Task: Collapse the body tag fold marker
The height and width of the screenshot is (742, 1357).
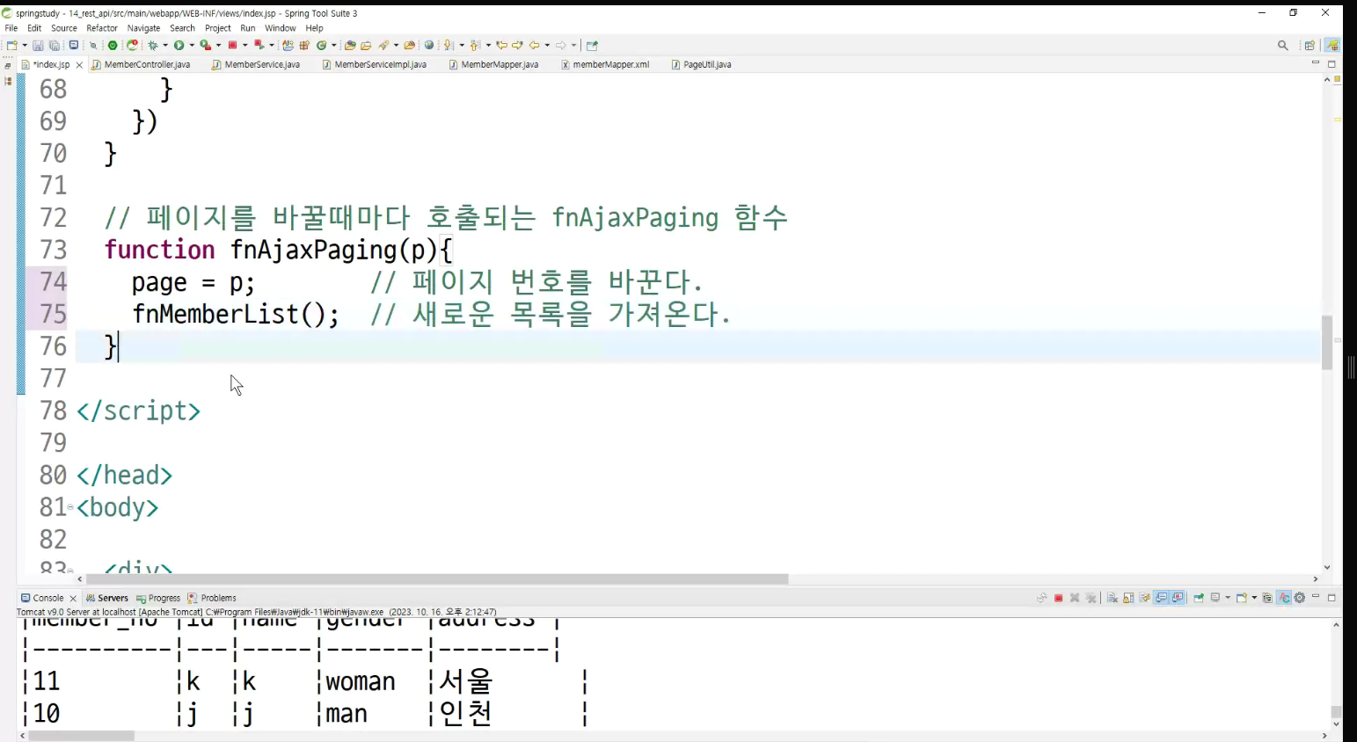Action: 70,507
